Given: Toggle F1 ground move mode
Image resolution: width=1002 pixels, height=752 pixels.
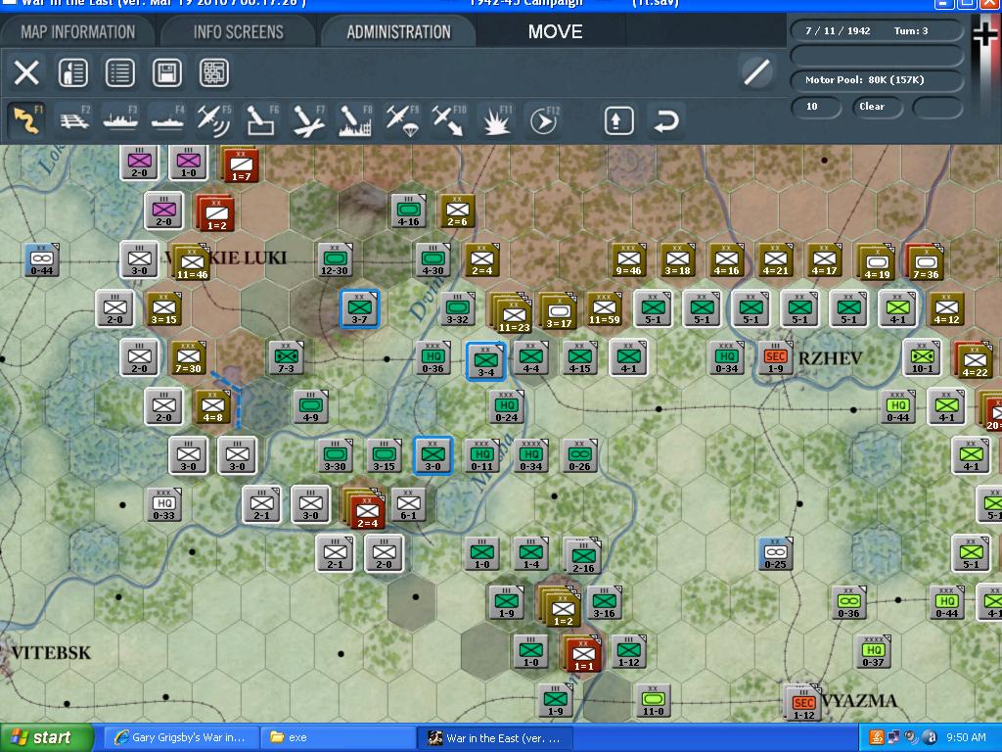Looking at the screenshot, I should (27, 120).
